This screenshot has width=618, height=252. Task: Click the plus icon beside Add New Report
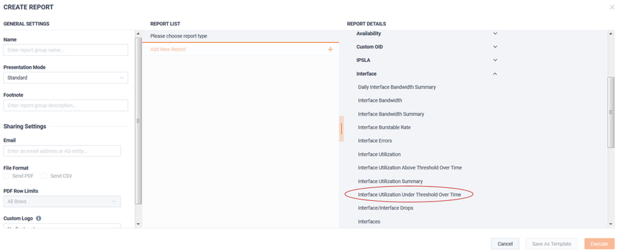click(330, 50)
